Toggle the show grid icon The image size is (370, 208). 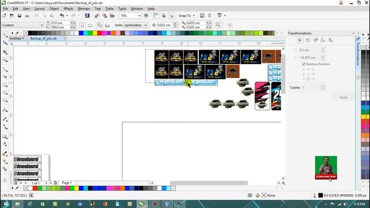click(164, 16)
